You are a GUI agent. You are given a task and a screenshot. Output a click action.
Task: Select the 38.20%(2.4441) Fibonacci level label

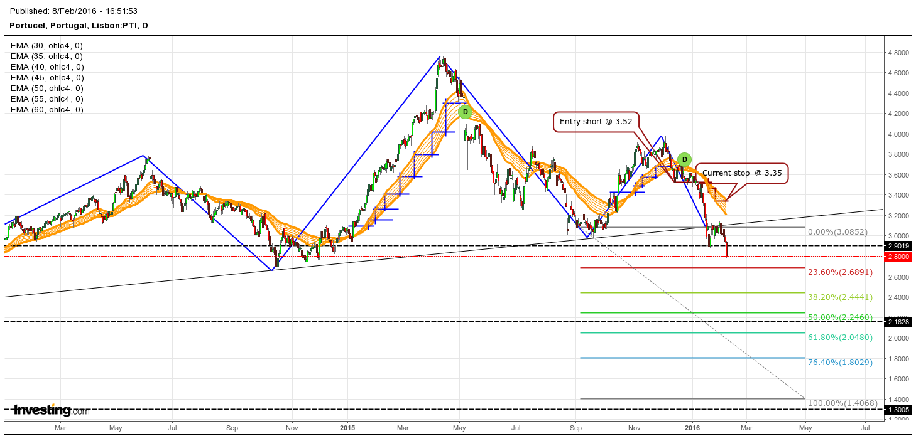click(x=840, y=297)
